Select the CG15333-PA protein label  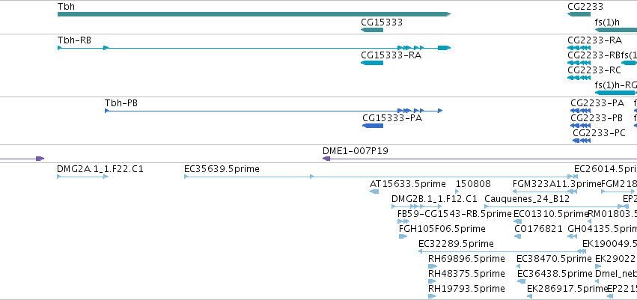(392, 118)
